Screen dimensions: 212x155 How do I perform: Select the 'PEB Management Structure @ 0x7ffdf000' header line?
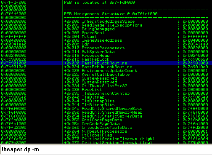[111, 14]
